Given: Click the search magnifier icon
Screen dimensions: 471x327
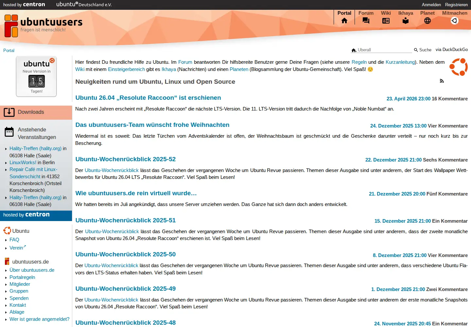Looking at the screenshot, I should [416, 50].
